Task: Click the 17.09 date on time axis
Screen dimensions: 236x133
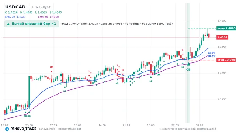Action: [53, 125]
